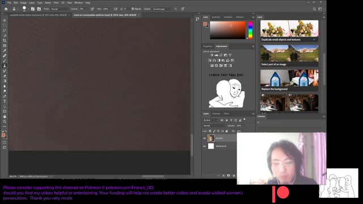This screenshot has width=363, height=204.
Task: Open layer filter Kind dropdown
Action: coord(210,120)
